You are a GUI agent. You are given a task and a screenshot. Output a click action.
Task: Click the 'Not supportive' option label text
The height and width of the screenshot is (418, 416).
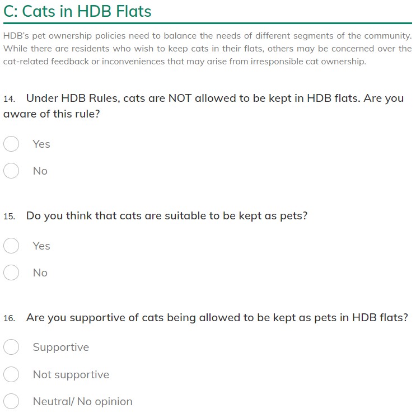click(x=71, y=374)
